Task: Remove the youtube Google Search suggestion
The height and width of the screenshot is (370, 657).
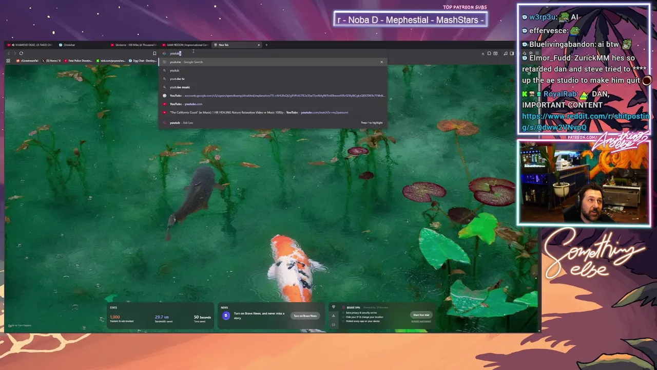Action: [381, 62]
